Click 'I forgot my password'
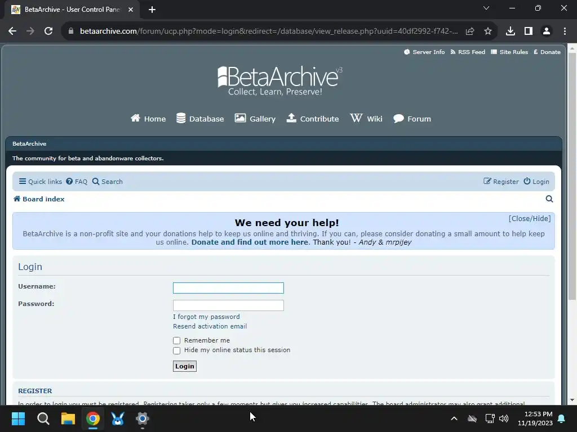 (206, 317)
